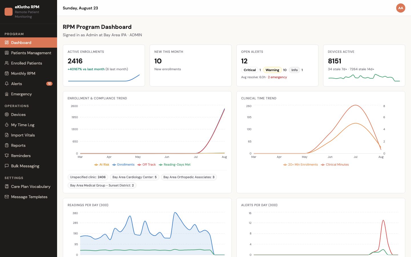Click the Active Enrollments value 2416
The width and height of the screenshot is (411, 257).
(x=75, y=61)
